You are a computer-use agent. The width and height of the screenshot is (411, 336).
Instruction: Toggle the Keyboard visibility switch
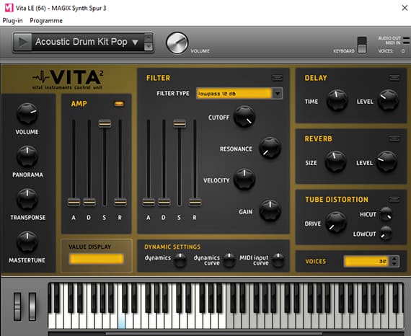coord(362,45)
